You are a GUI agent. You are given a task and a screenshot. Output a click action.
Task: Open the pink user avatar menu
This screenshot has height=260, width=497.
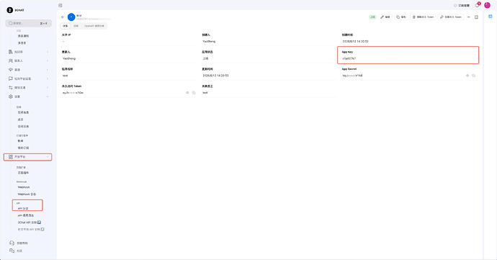487,5
